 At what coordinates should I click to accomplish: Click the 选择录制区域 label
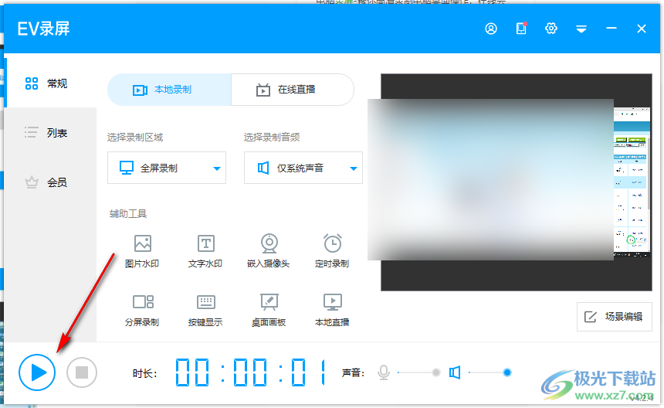[x=135, y=137]
